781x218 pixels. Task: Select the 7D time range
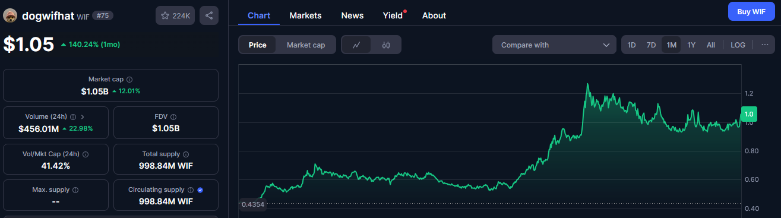[652, 45]
